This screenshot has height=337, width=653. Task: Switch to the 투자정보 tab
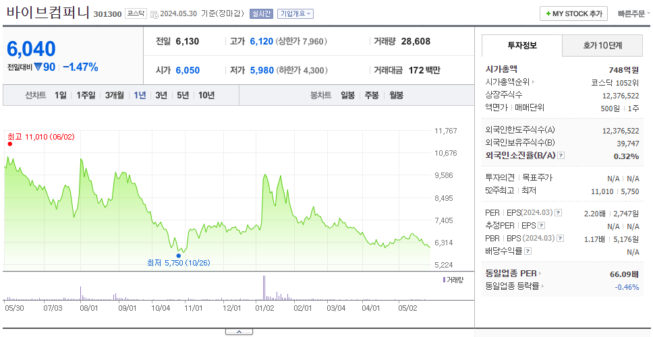522,46
